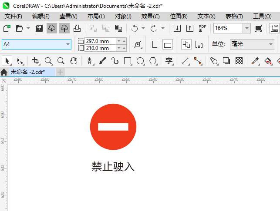Expand the 164% zoom level dropdown
The height and width of the screenshot is (211, 280).
247,28
